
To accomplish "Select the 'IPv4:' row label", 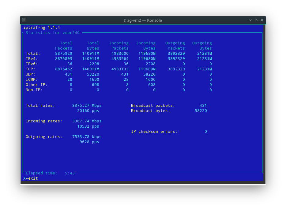I will 32,59.
